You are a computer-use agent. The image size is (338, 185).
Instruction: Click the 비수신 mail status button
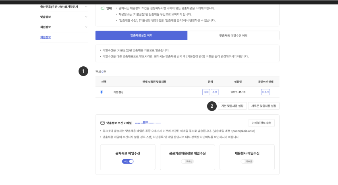click(x=265, y=92)
